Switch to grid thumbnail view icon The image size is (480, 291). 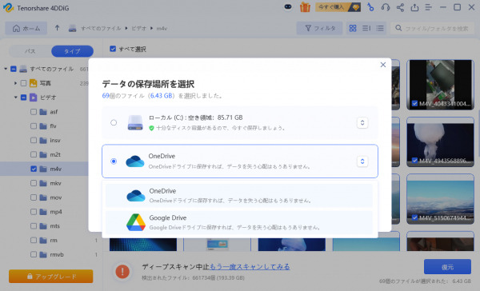click(353, 28)
